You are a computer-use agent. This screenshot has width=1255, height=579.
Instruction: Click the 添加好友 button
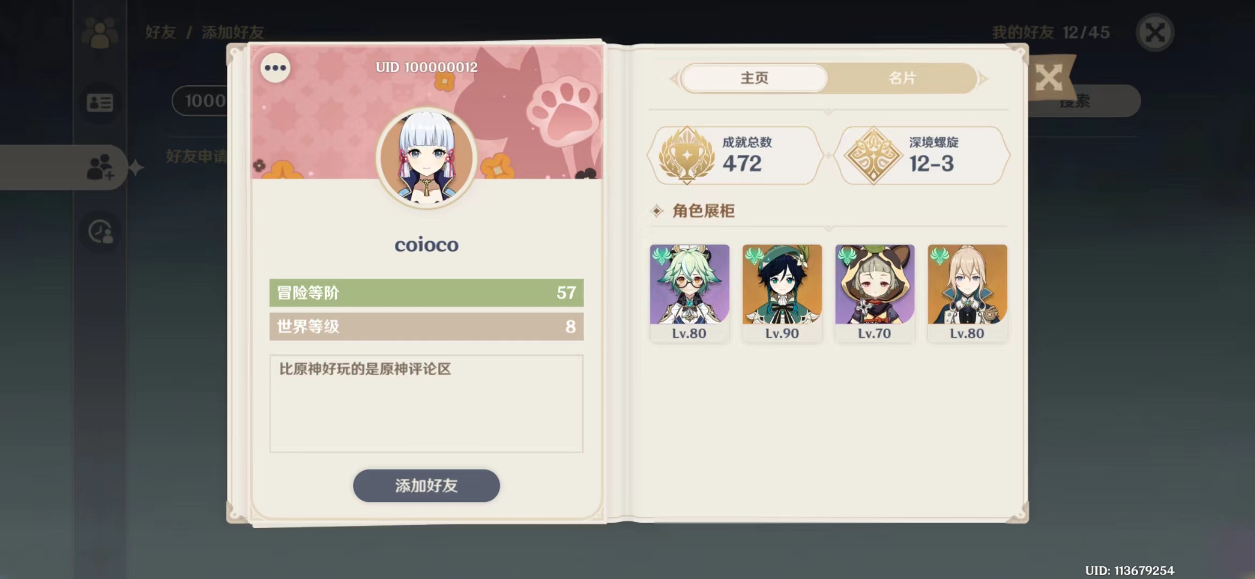pos(426,486)
